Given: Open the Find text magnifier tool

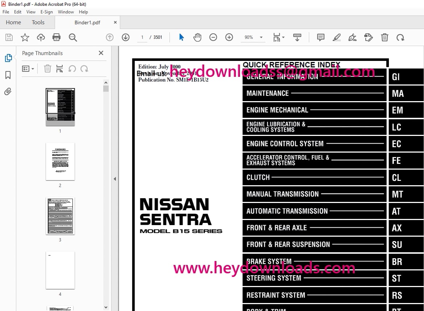Looking at the screenshot, I should [73, 37].
